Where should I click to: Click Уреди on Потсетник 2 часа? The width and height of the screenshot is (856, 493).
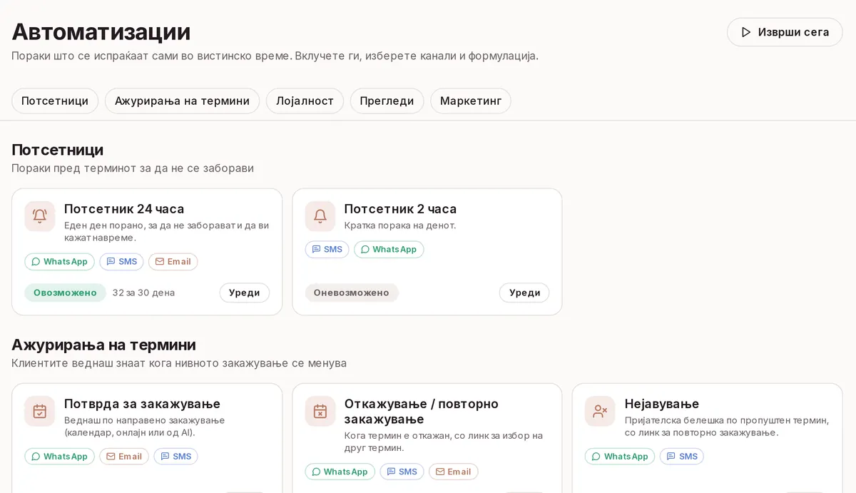coord(525,293)
